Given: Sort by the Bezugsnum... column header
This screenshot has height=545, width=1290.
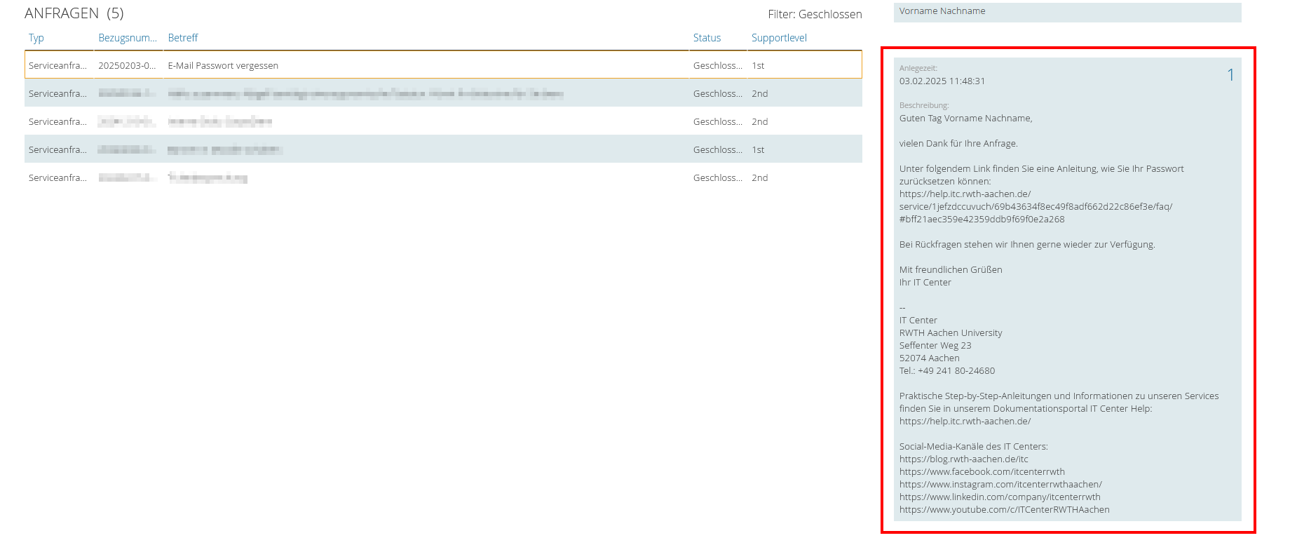Looking at the screenshot, I should [128, 38].
